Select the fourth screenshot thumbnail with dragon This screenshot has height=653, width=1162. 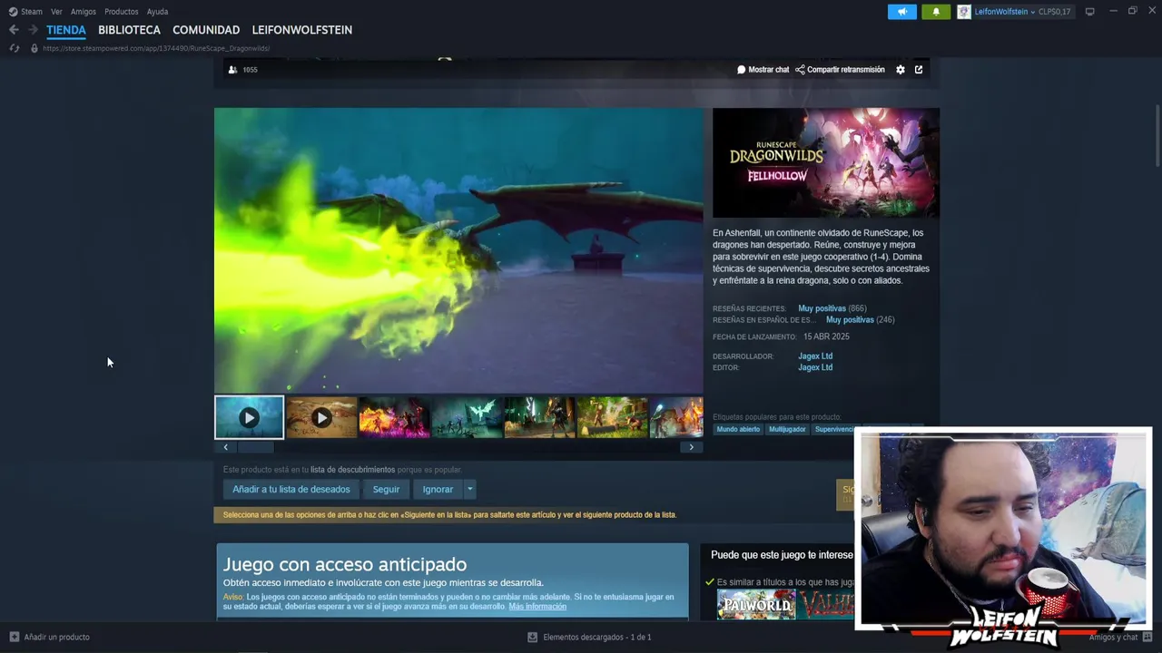coord(467,417)
